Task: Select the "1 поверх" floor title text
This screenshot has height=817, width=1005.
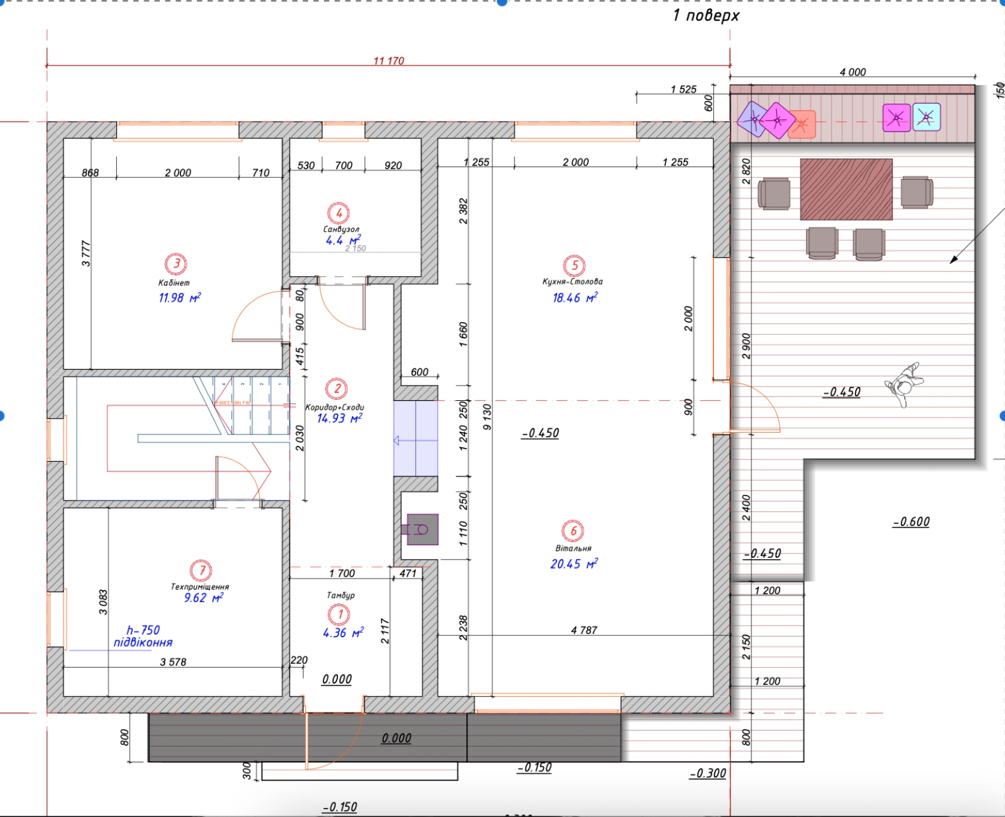Action: pyautogui.click(x=706, y=15)
